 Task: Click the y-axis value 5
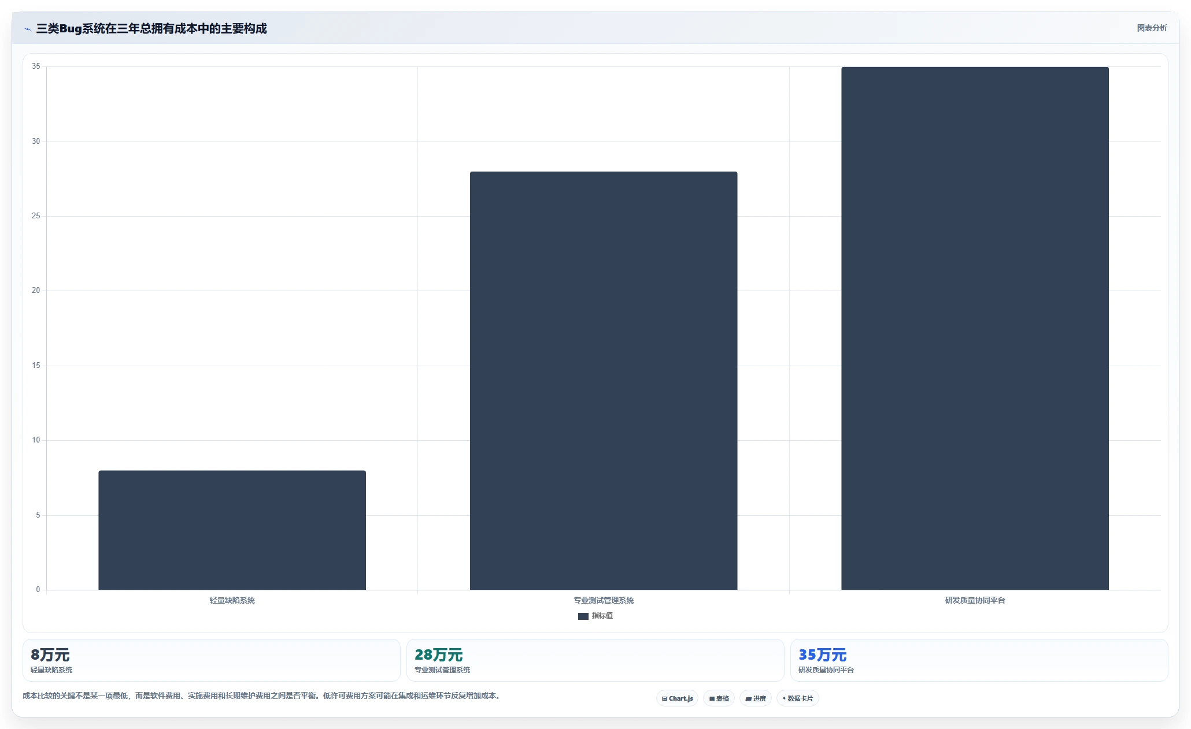[x=38, y=515]
